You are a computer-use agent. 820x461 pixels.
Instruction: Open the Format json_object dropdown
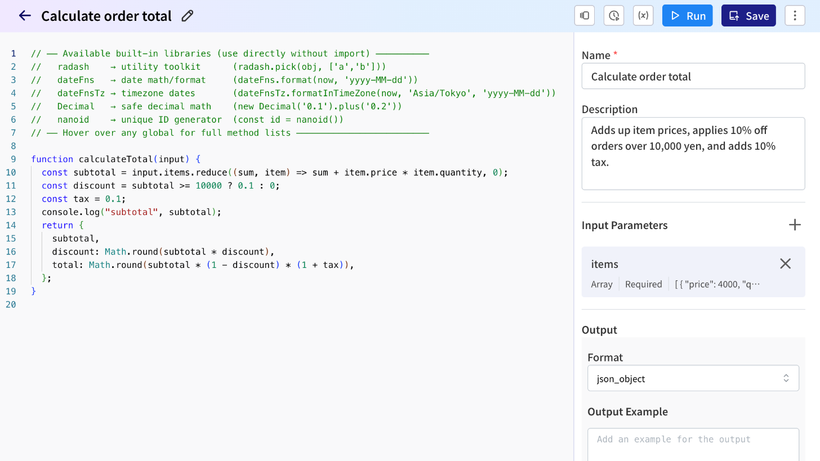(x=693, y=378)
